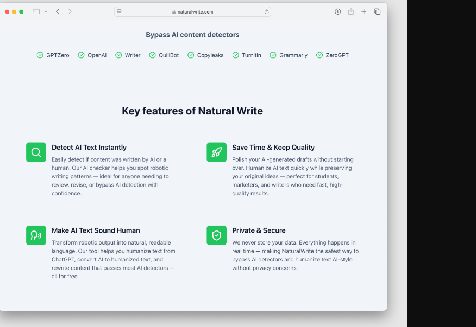
Task: Click the green checkmark beside Copyleaks
Action: pos(191,55)
